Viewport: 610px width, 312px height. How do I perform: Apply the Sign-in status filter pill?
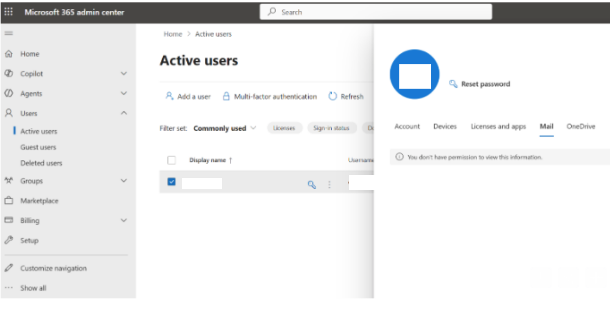331,128
